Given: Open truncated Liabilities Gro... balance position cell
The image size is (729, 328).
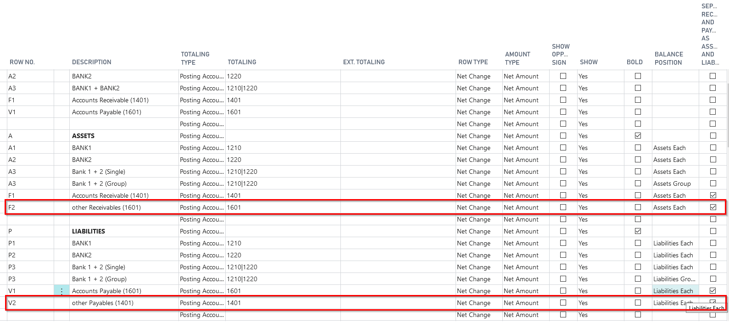Looking at the screenshot, I should tap(674, 279).
